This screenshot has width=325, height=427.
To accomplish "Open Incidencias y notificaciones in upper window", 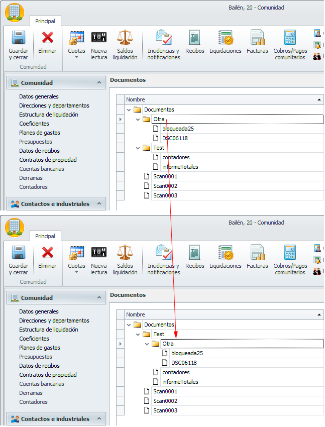I will tap(164, 45).
